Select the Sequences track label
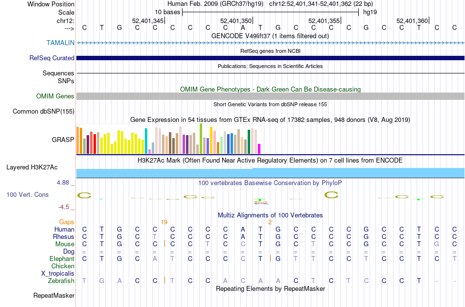 [x=58, y=73]
